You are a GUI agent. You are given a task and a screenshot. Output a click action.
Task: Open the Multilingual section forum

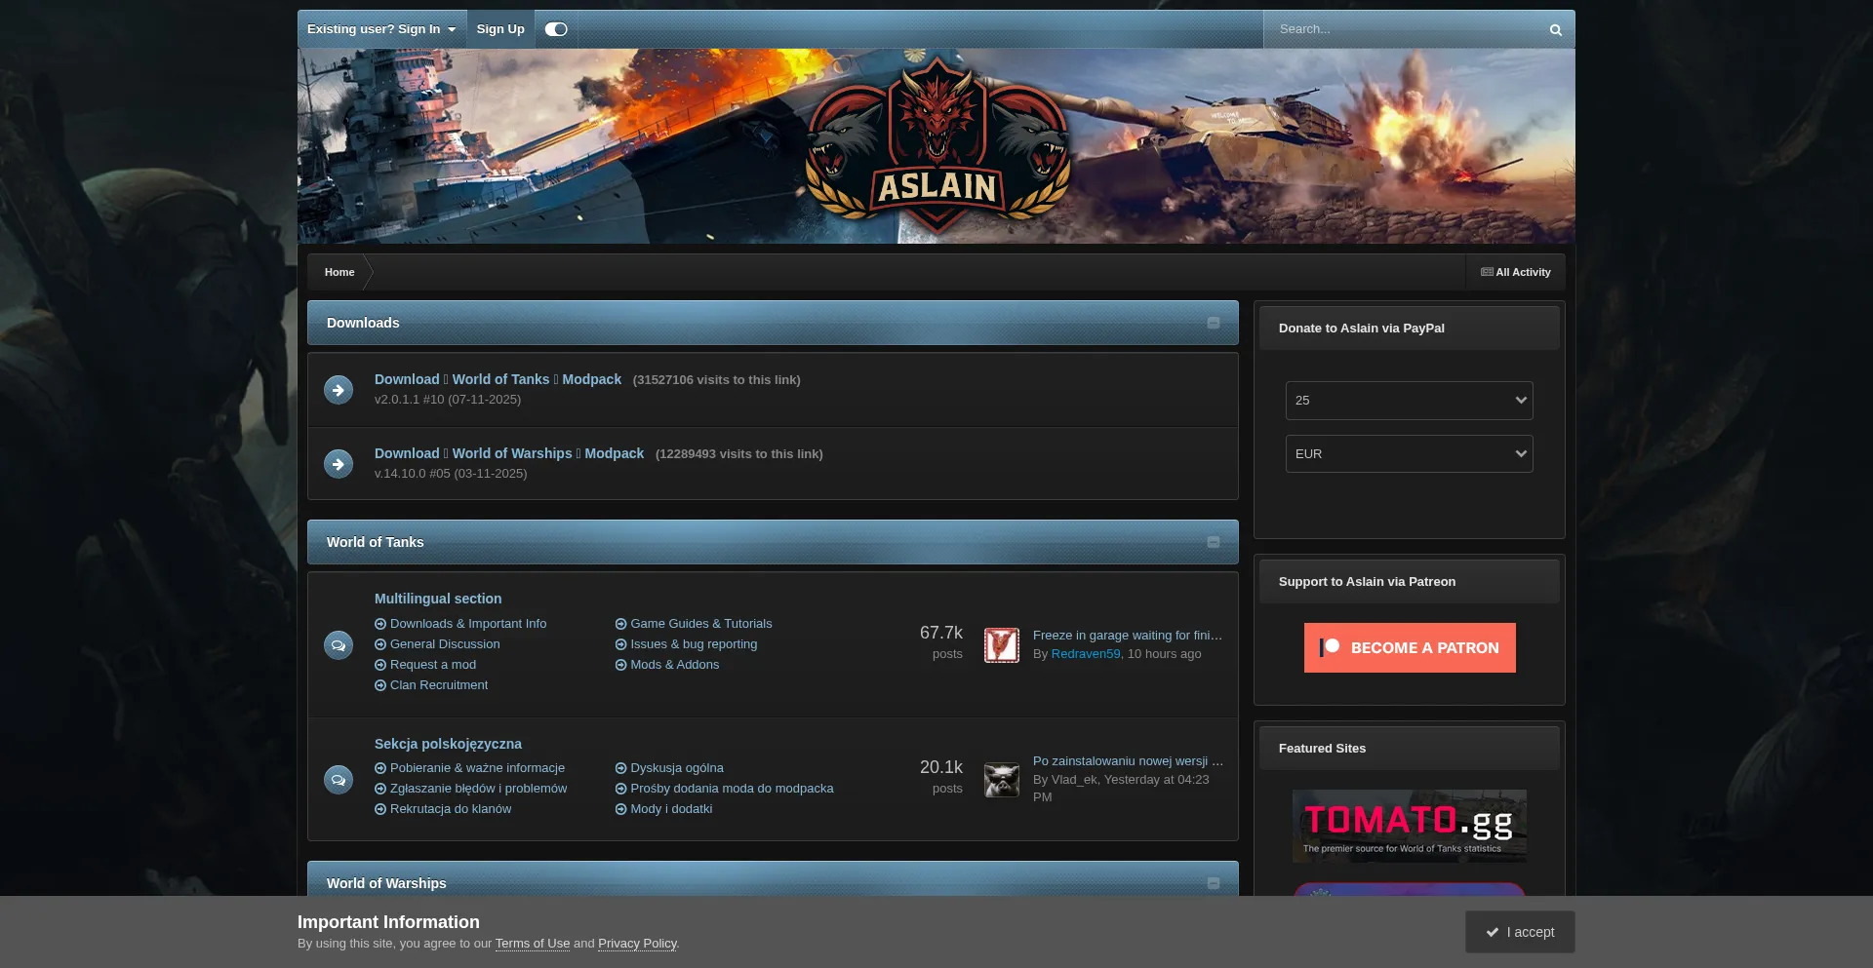coord(438,600)
